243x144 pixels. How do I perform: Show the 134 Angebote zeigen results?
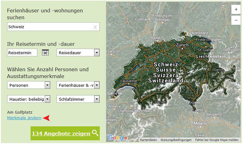coord(65,133)
